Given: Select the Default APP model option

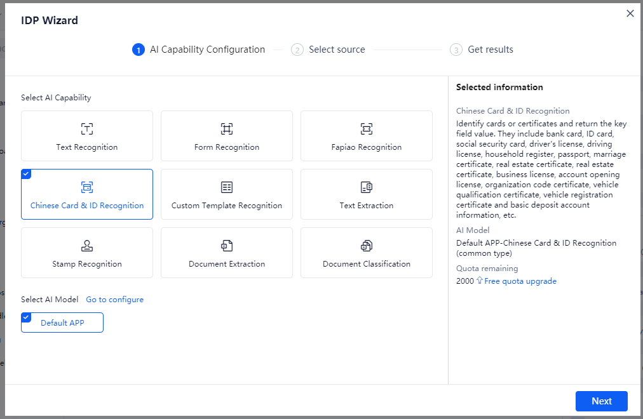Looking at the screenshot, I should (x=62, y=323).
